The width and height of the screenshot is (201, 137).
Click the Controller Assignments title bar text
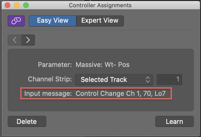100,5
